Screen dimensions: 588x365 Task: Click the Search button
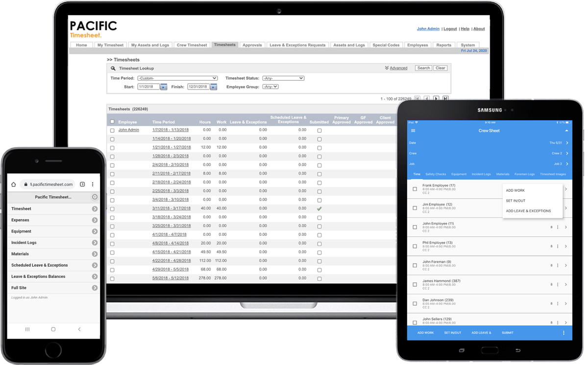[423, 68]
